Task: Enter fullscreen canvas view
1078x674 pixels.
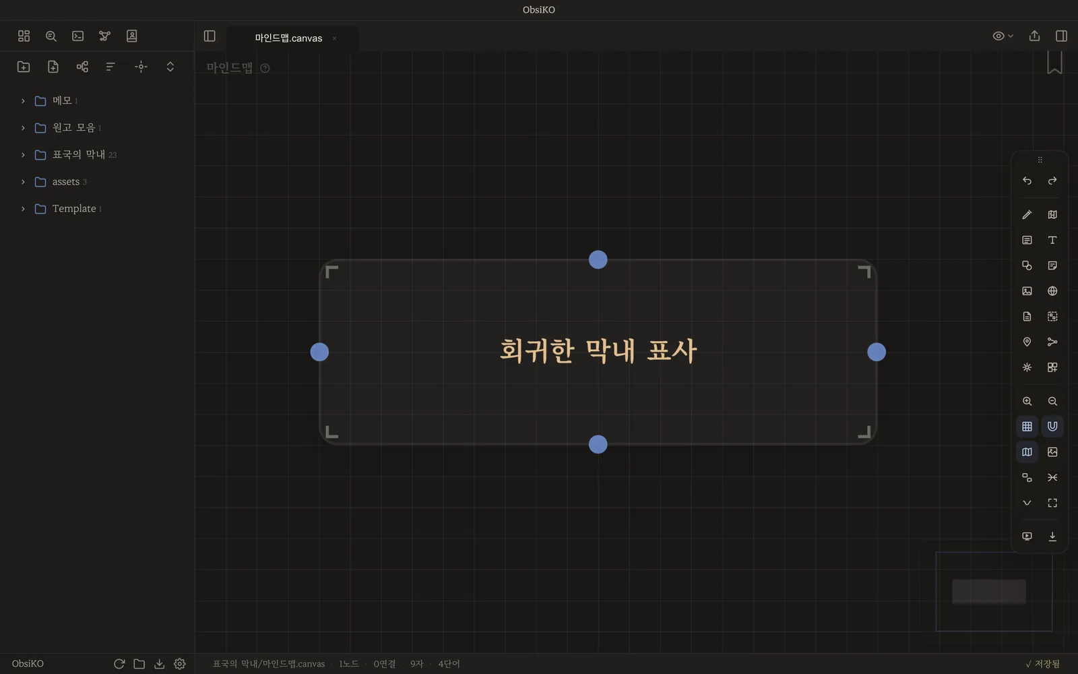Action: [x=1052, y=503]
